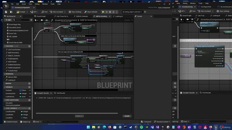Open the Debug menu in the left window
The height and width of the screenshot is (130, 232).
[37, 4]
